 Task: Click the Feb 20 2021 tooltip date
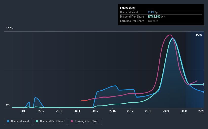pyautogui.click(x=128, y=8)
